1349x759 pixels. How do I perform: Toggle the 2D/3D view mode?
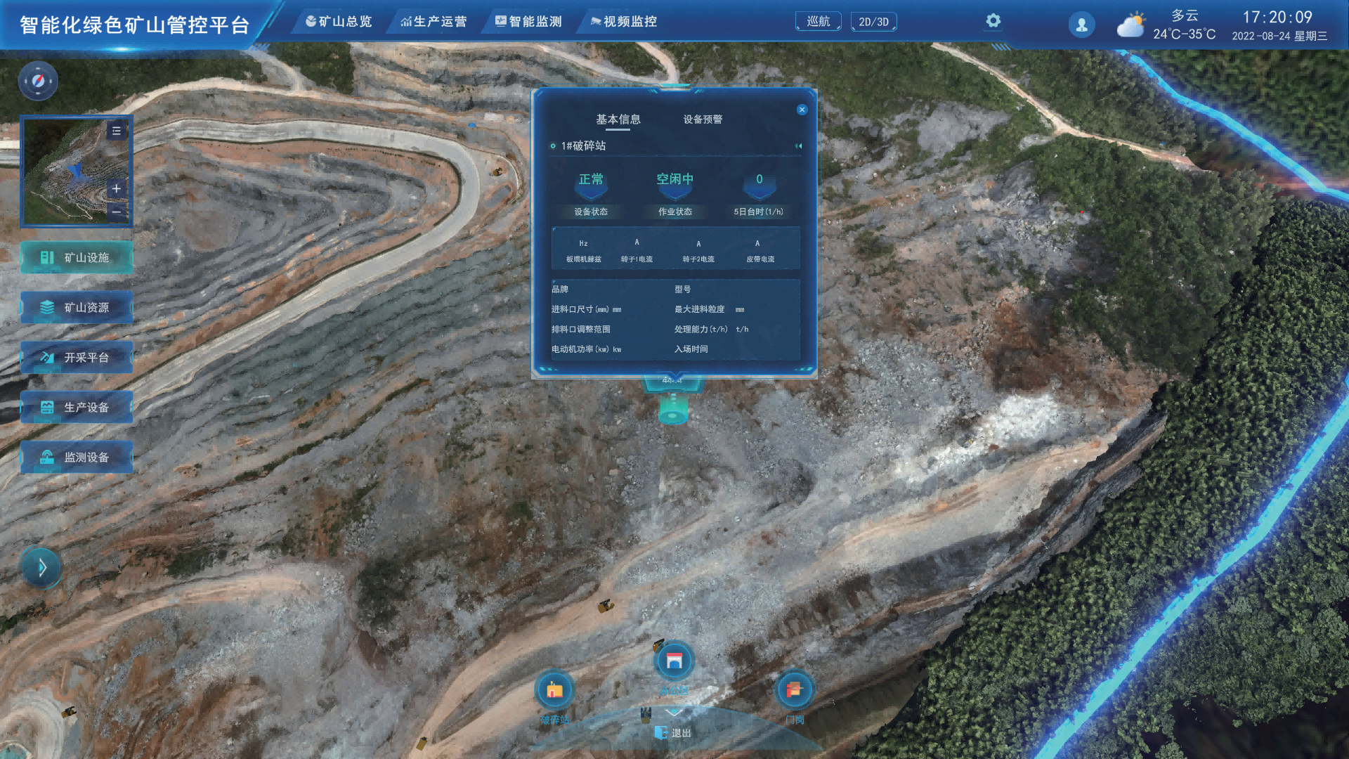873,22
